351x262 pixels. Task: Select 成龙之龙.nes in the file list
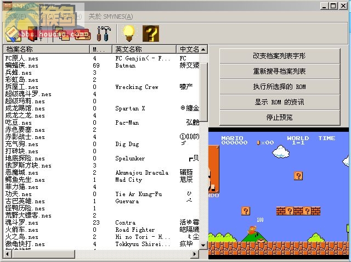25,116
